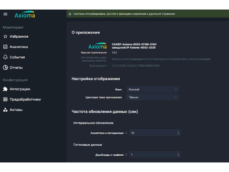Viewport: 229px width, 172px height.
Task: Open Цветовая тема dropdown showing Тёмная
Action: [x=153, y=97]
